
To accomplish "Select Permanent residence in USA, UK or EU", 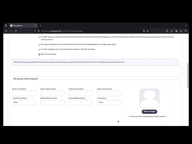I will [x=39, y=45].
